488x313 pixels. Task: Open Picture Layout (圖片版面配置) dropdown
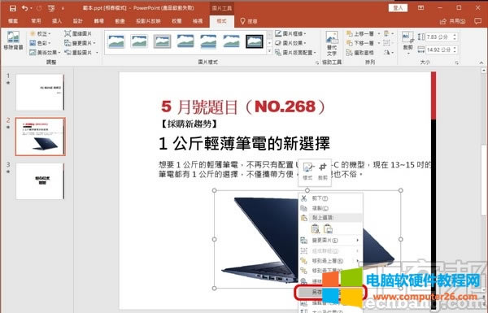(296, 52)
